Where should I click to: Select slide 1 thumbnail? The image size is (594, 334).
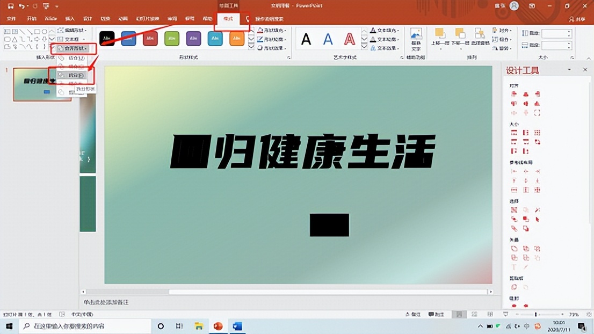click(x=42, y=84)
